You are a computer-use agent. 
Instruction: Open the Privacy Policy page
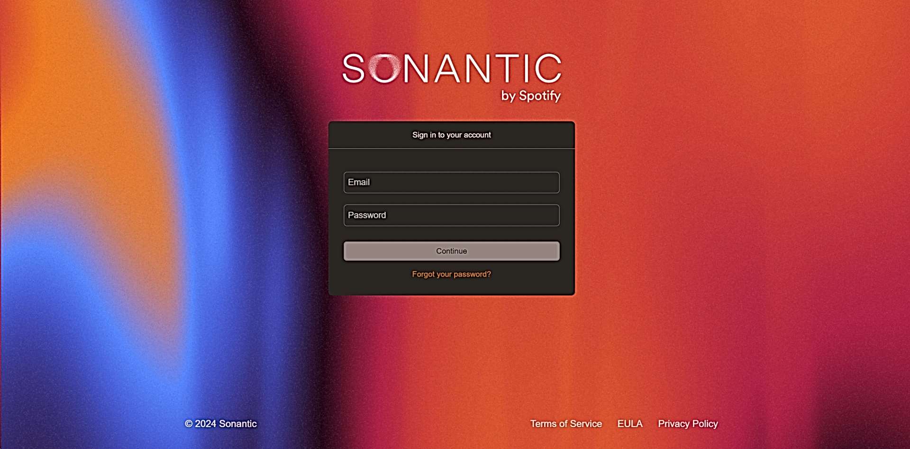coord(687,423)
